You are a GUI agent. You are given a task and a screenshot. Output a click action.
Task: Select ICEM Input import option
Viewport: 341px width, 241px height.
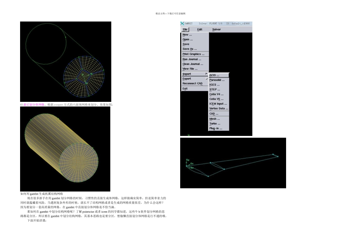[219, 104]
